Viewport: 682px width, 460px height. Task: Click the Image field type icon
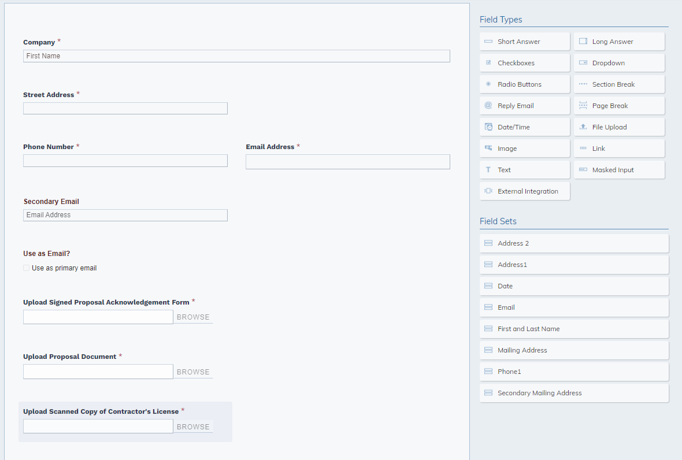pos(488,149)
